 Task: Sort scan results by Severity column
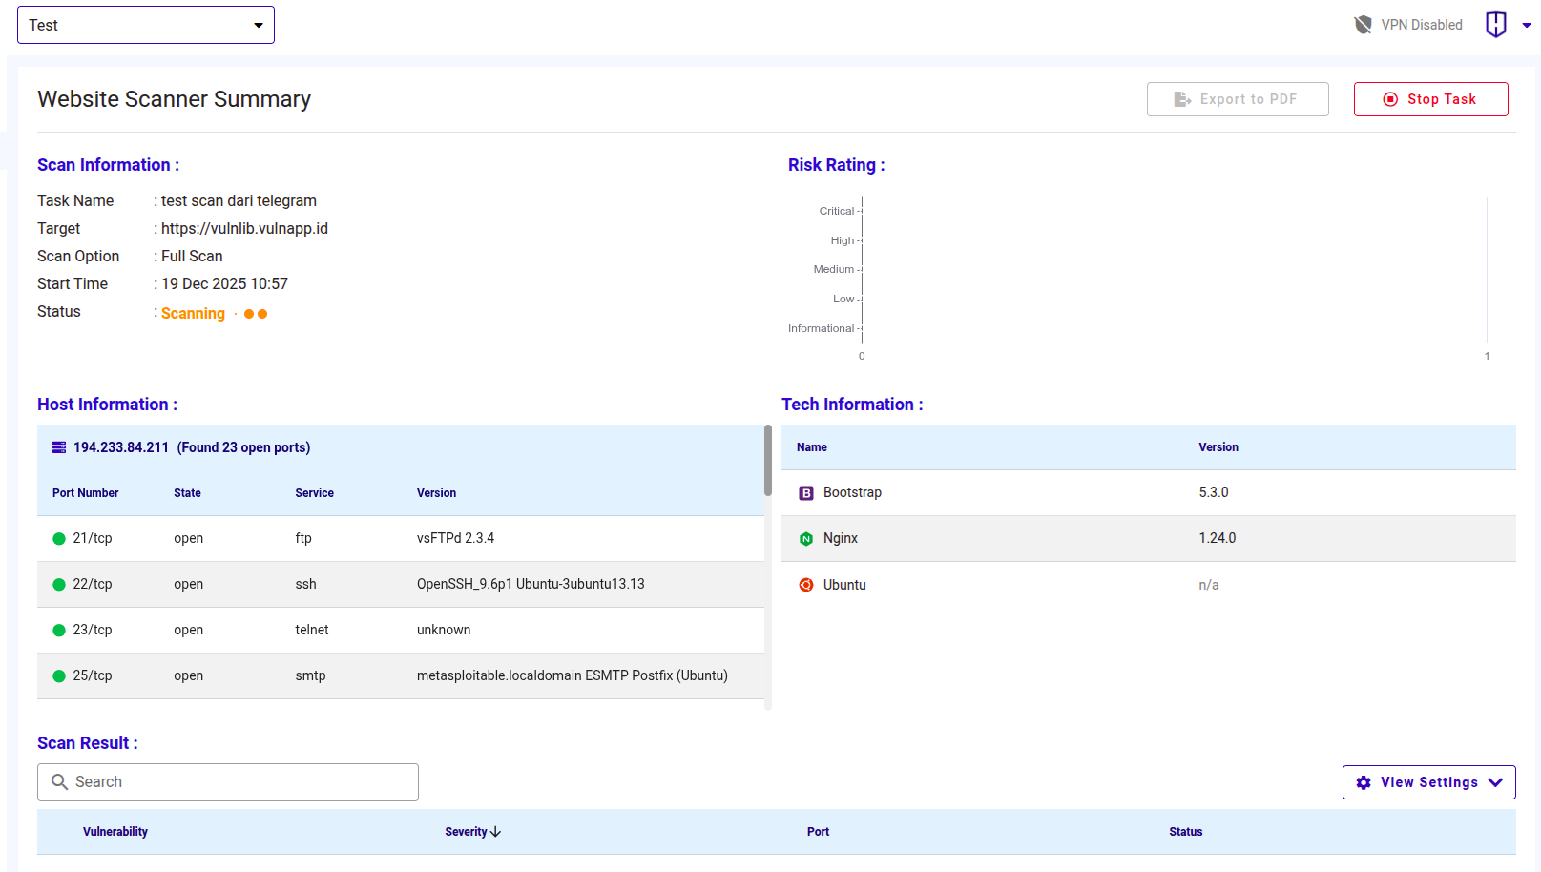pos(472,832)
